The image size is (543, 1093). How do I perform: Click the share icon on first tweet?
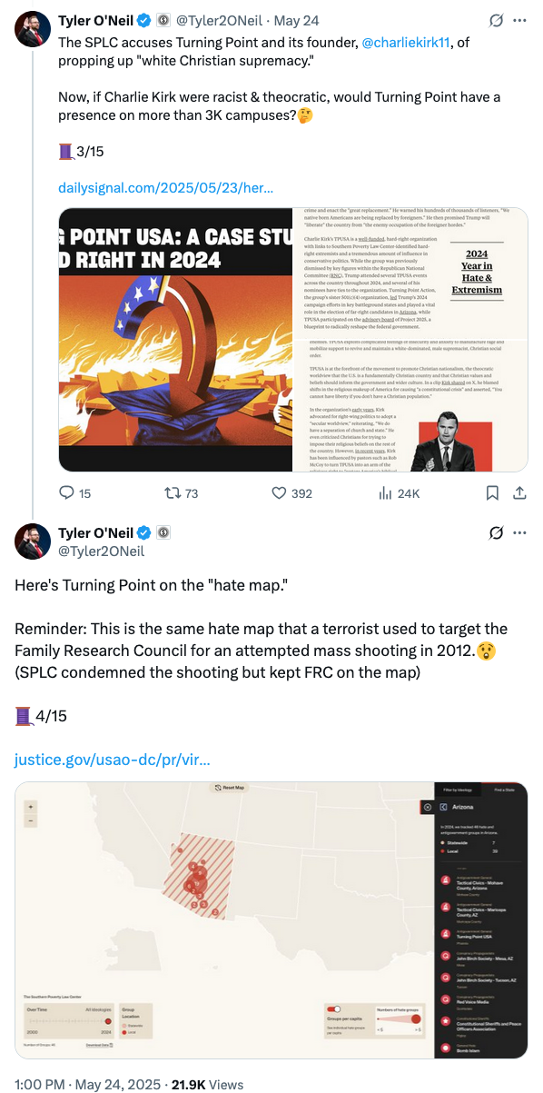[520, 492]
